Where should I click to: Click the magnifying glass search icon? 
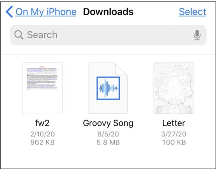[19, 35]
